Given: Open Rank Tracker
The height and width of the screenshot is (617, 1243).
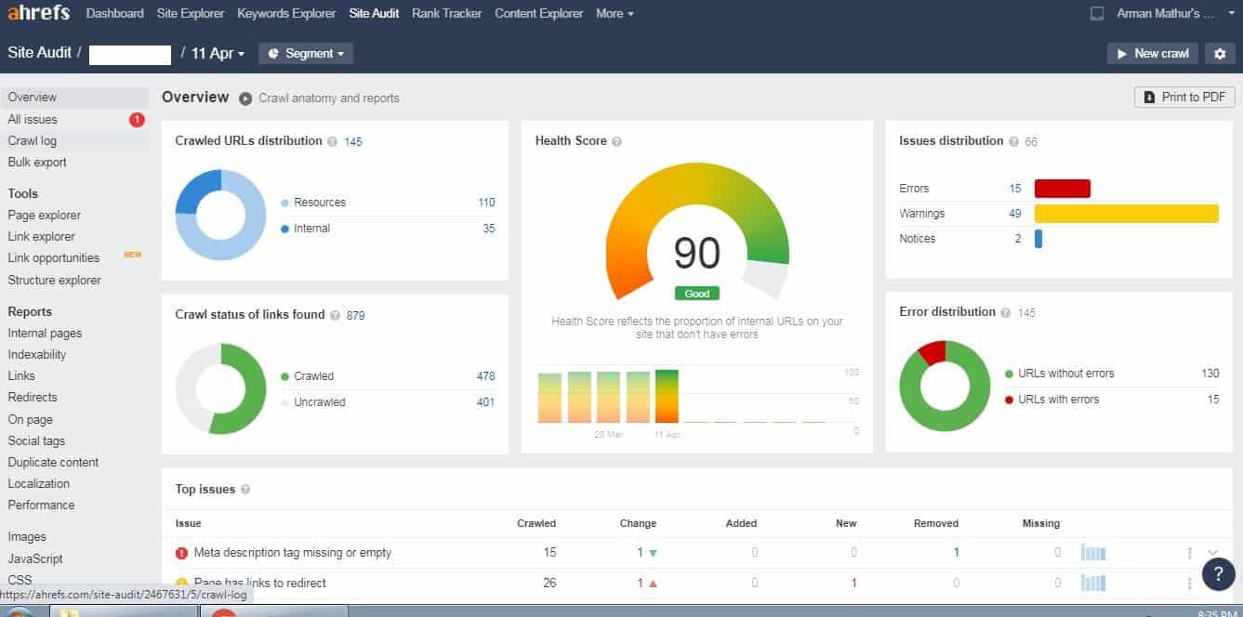Looking at the screenshot, I should [447, 14].
